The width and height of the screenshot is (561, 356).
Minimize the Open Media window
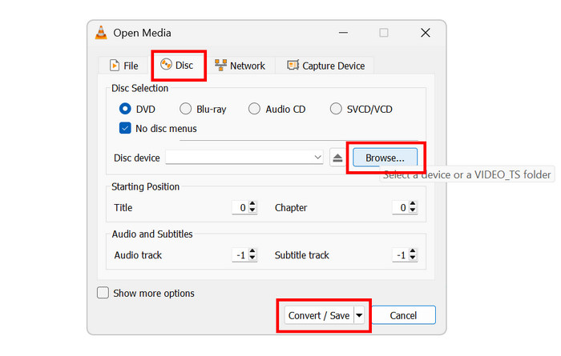pos(344,33)
